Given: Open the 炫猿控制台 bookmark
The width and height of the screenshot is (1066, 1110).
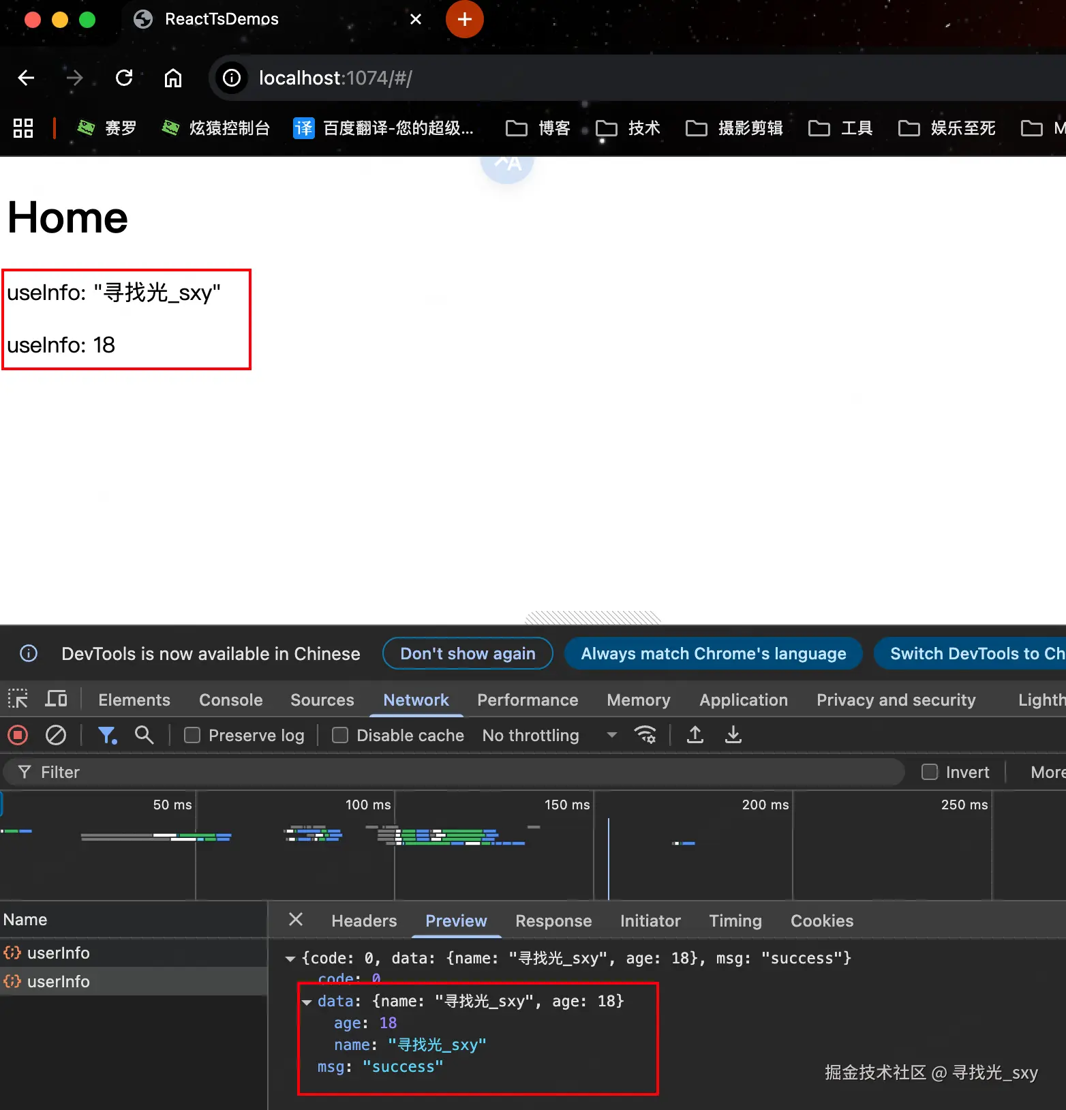Looking at the screenshot, I should [215, 128].
